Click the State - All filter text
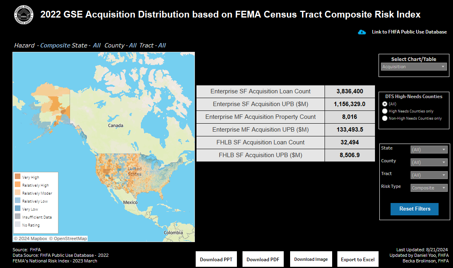This screenshot has width=453, height=268. (86, 45)
